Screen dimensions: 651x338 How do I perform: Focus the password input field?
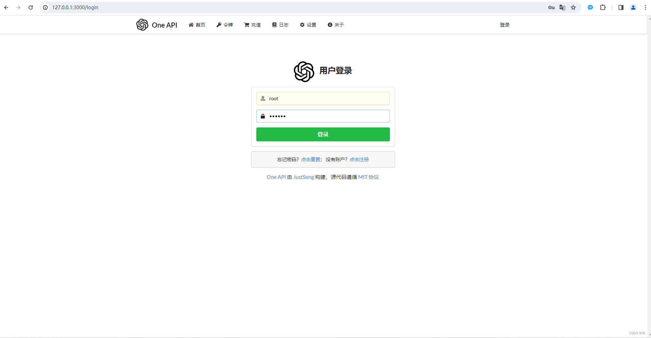pos(323,116)
